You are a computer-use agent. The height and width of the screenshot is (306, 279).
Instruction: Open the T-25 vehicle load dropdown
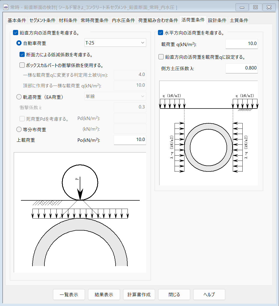pos(115,43)
